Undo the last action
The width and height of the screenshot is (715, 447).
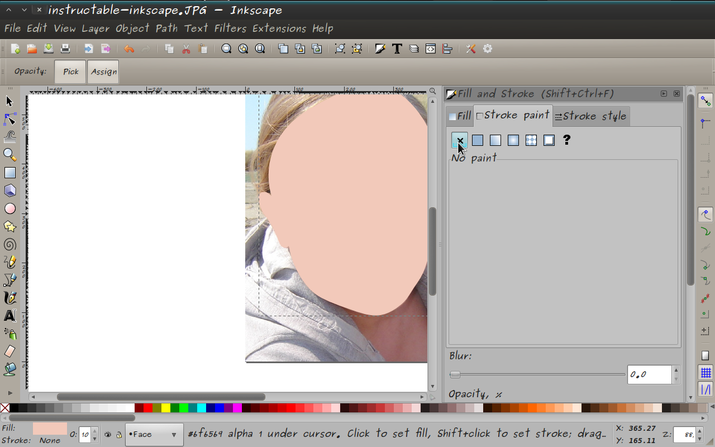pyautogui.click(x=128, y=49)
